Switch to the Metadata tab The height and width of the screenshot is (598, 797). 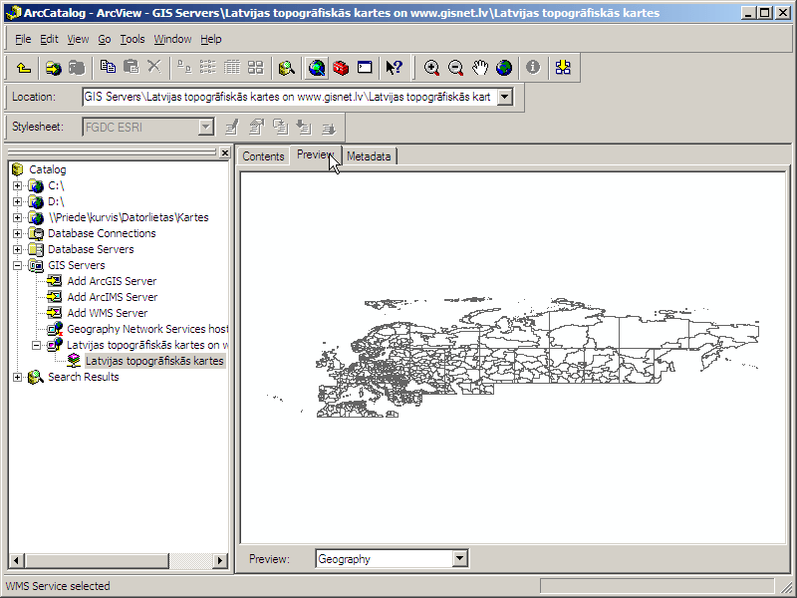click(x=369, y=156)
